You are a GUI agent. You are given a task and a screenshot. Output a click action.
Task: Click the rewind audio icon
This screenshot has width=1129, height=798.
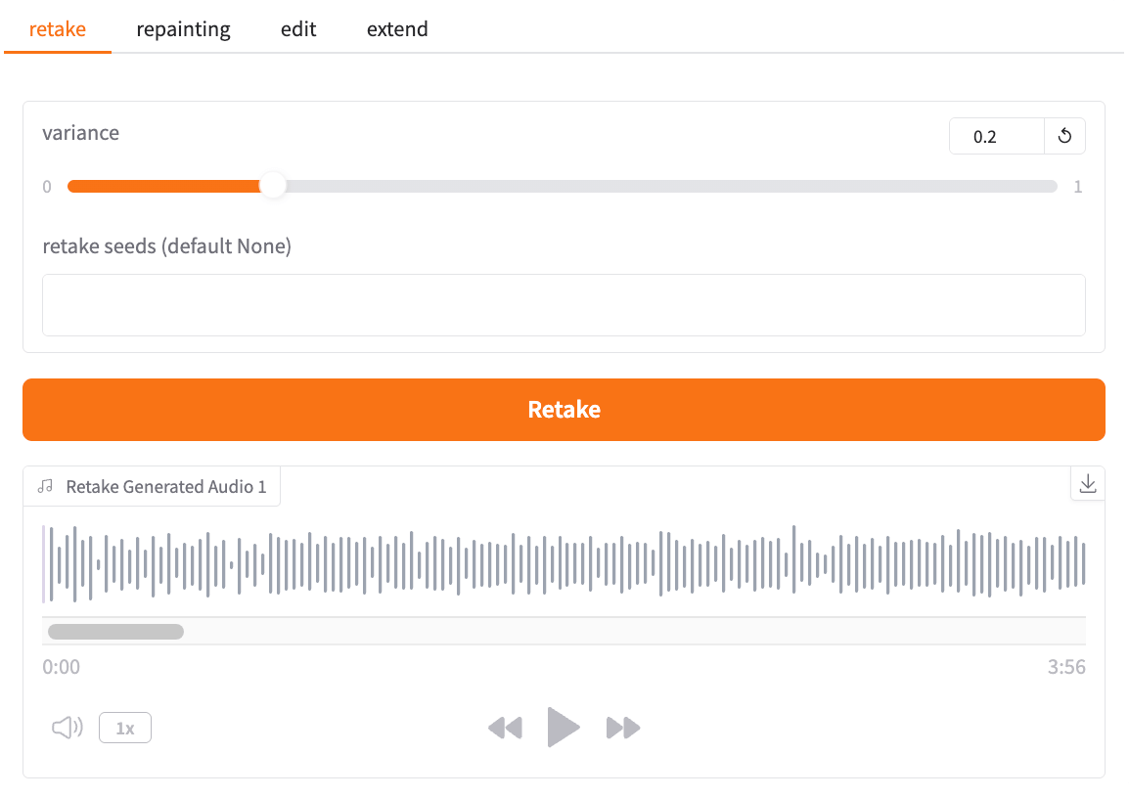tap(505, 728)
